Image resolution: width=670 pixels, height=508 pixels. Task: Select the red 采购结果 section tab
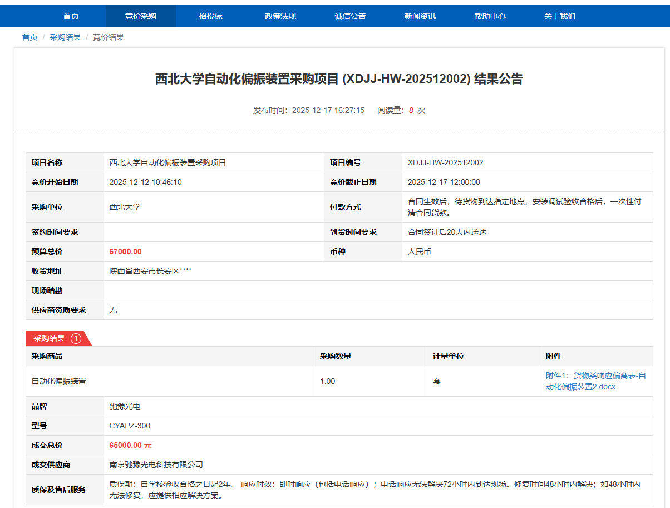coord(49,338)
